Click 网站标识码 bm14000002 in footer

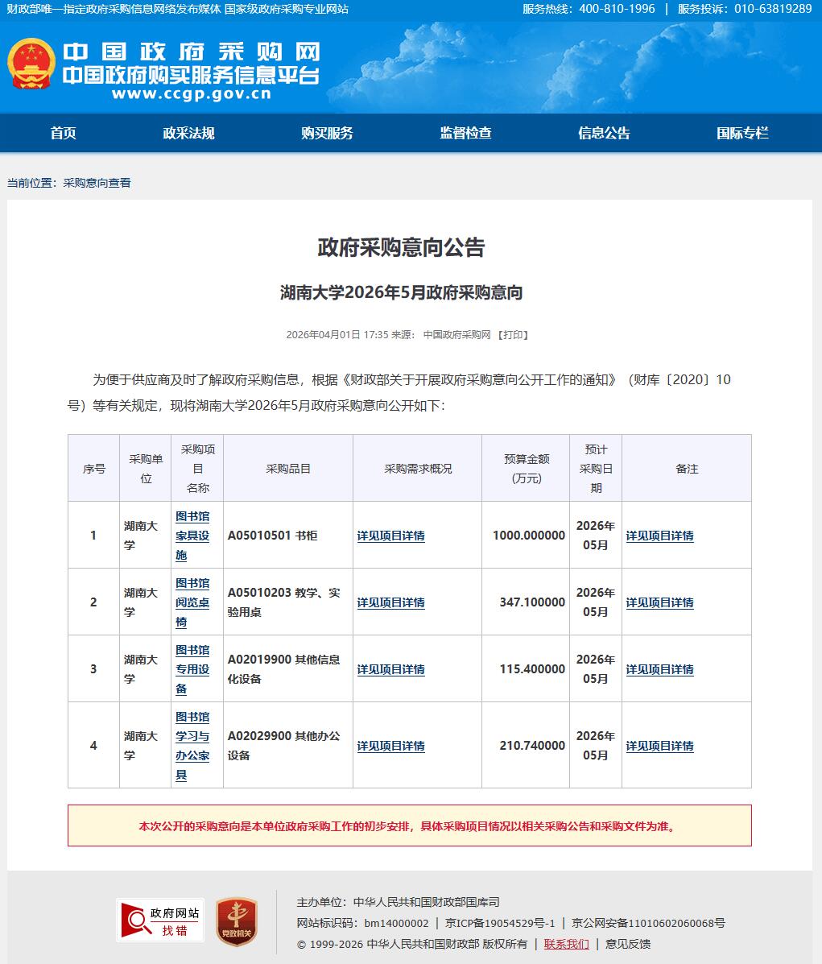pos(363,924)
